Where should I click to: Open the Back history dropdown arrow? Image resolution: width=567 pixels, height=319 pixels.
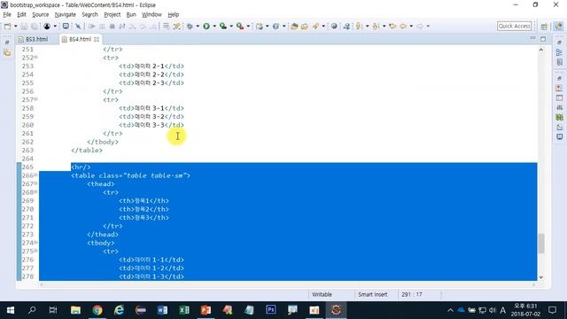411,26
